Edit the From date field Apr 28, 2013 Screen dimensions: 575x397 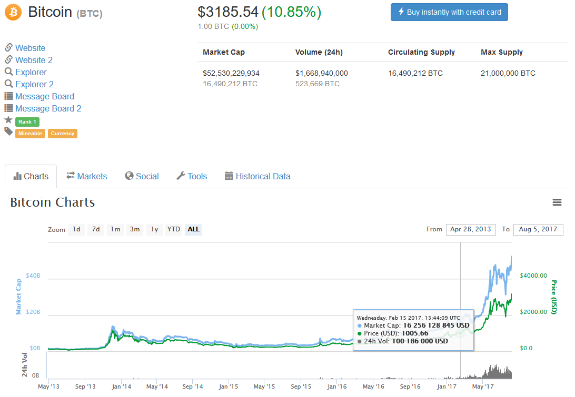click(x=471, y=229)
